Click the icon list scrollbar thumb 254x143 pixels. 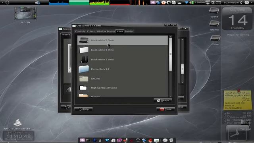pos(170,54)
